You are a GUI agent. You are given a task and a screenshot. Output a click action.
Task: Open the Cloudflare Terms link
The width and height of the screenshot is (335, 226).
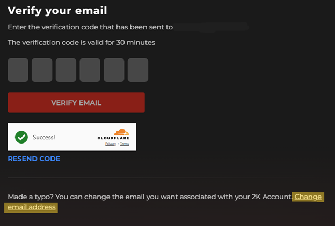[125, 144]
